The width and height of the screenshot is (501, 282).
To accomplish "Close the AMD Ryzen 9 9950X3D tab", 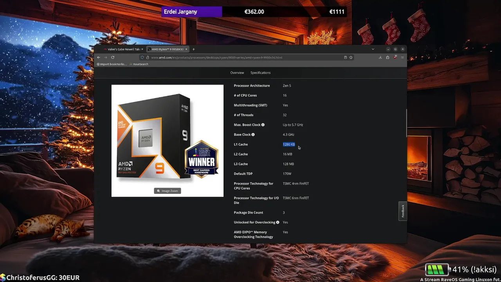I will [x=187, y=49].
